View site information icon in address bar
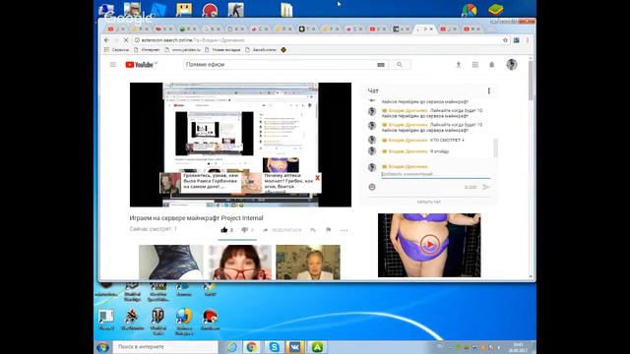 point(137,40)
